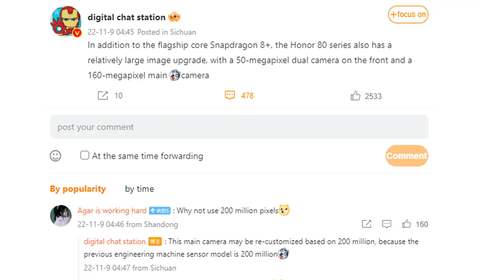
Task: Switch comment sorting to by time
Action: click(x=139, y=188)
